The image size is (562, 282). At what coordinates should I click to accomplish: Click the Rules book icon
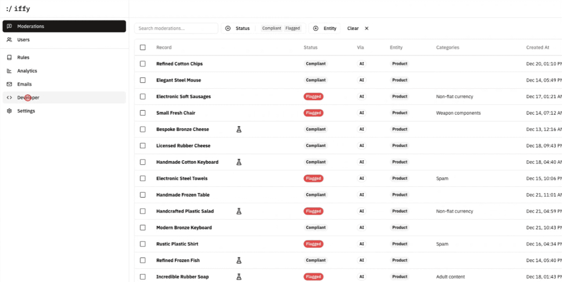click(9, 57)
